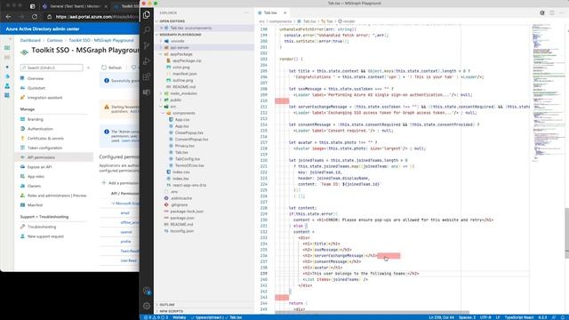Switch to the General Teams browser tab

coord(75,6)
